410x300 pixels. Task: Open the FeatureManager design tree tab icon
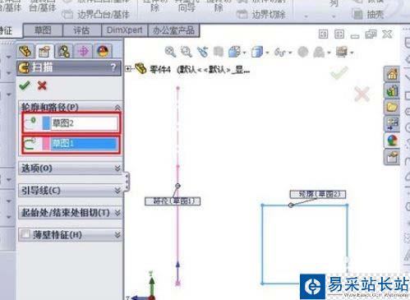(x=25, y=51)
